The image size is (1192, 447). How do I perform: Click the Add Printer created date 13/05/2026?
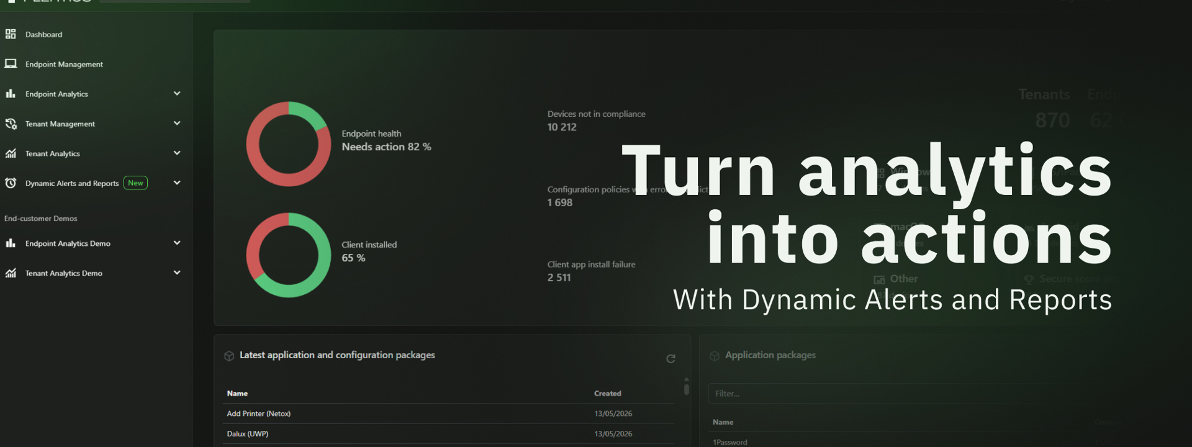coord(613,414)
